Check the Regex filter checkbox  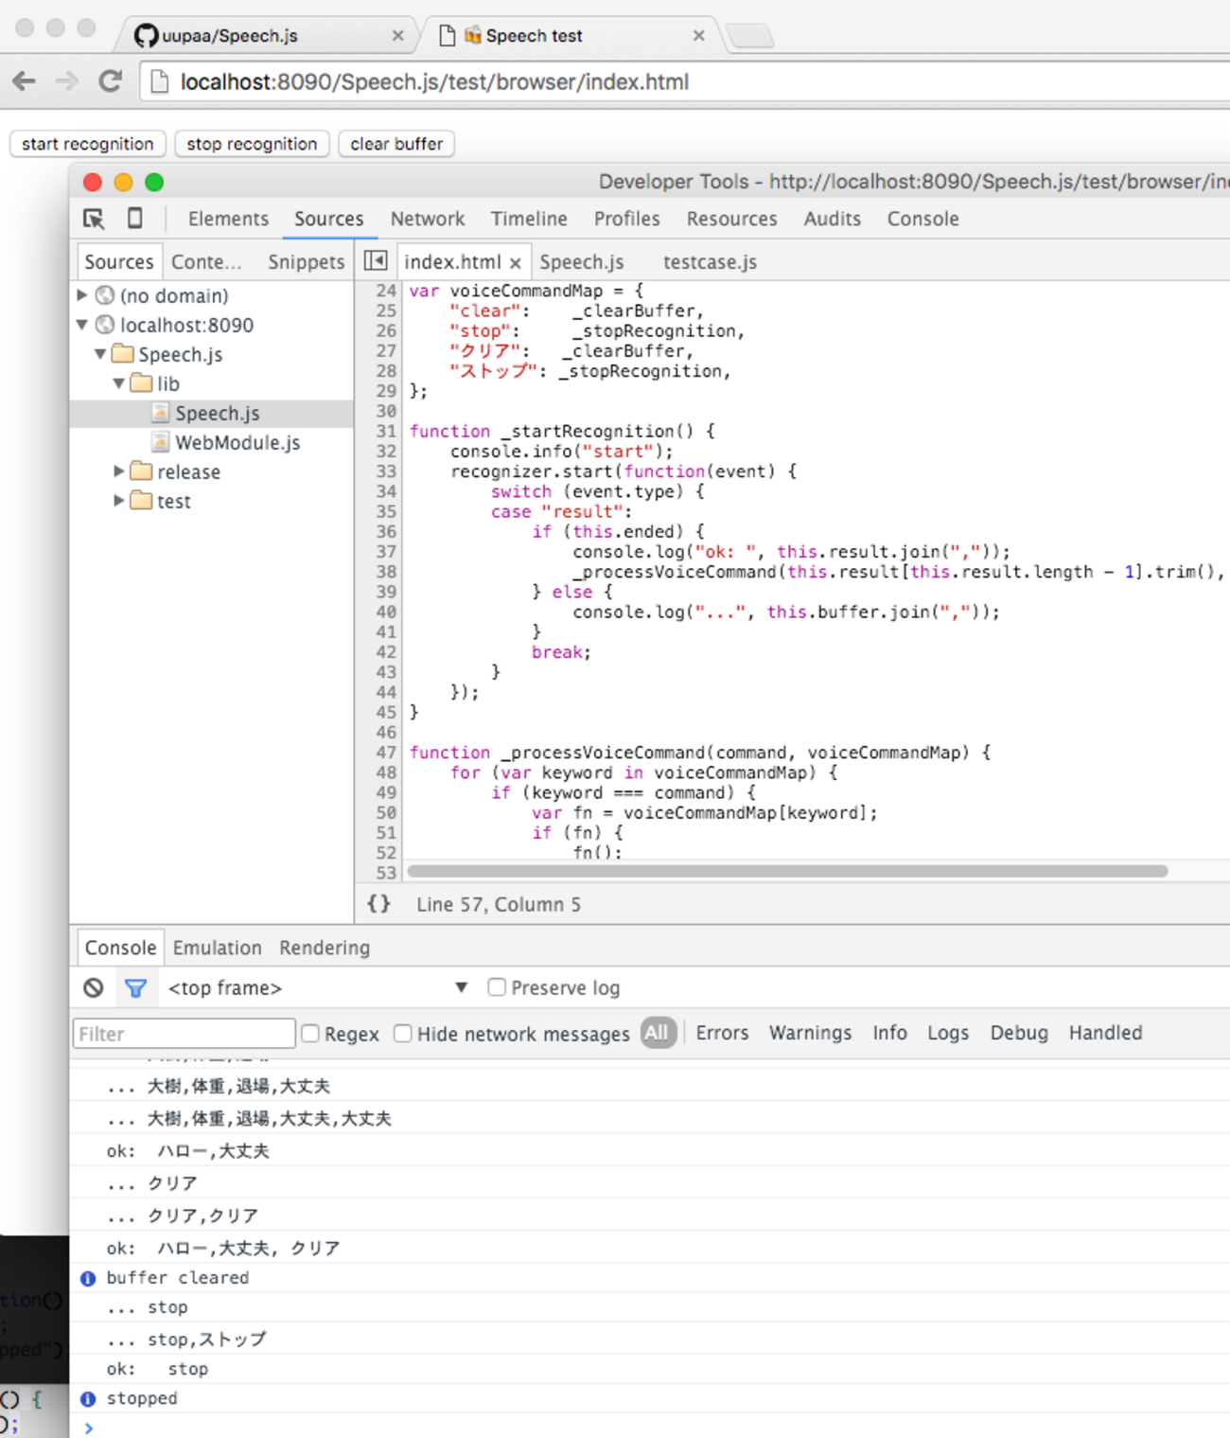coord(310,1034)
